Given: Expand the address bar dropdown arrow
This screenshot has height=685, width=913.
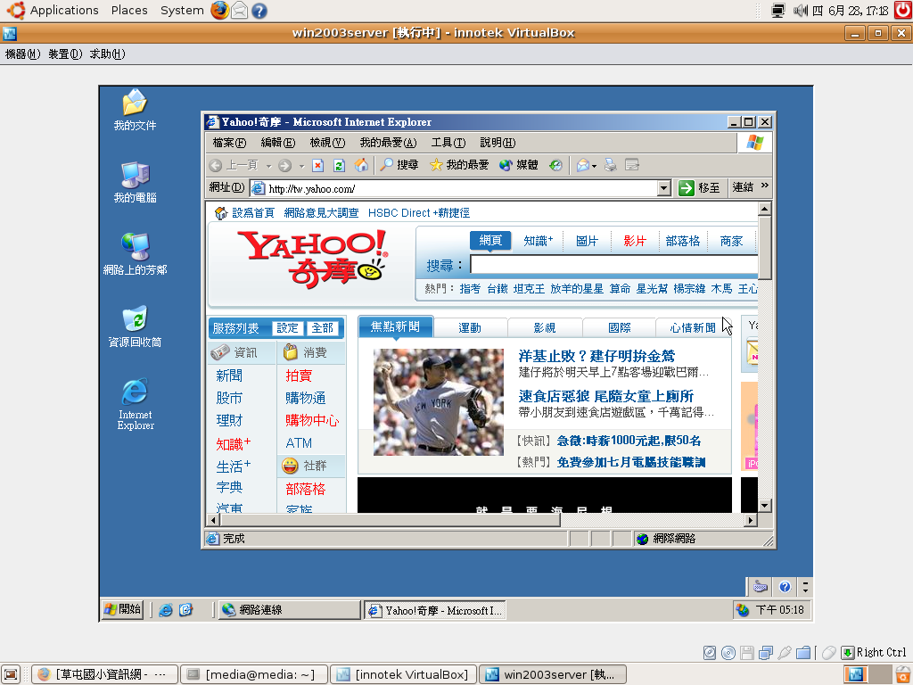Looking at the screenshot, I should click(x=663, y=188).
